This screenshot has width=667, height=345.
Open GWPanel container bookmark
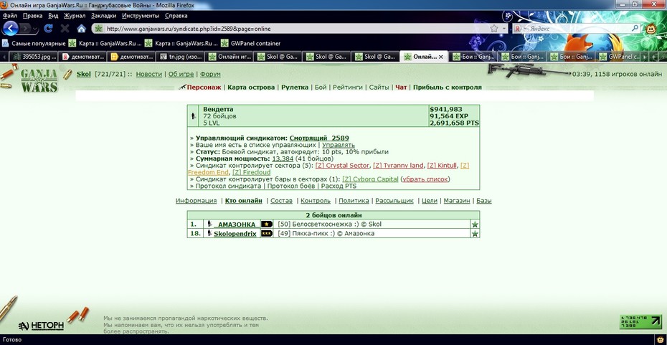pyautogui.click(x=250, y=43)
